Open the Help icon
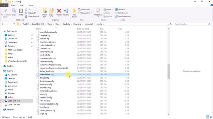213x119 pixels. coord(212,5)
